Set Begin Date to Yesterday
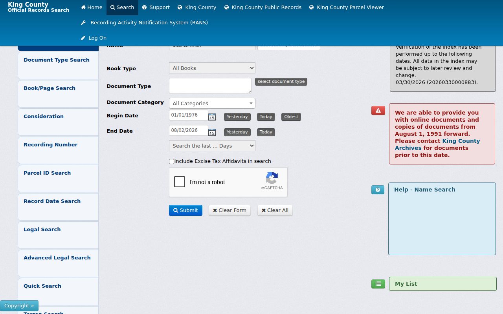 pyautogui.click(x=237, y=117)
